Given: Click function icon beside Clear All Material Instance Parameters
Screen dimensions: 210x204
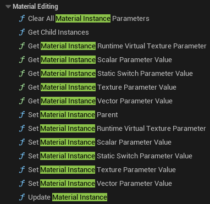Looking at the screenshot, I should [x=22, y=19].
